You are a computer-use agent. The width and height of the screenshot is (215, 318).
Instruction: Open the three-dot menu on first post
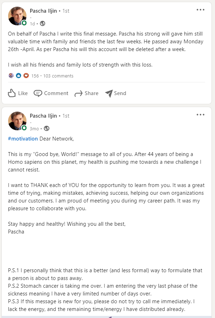click(x=201, y=10)
